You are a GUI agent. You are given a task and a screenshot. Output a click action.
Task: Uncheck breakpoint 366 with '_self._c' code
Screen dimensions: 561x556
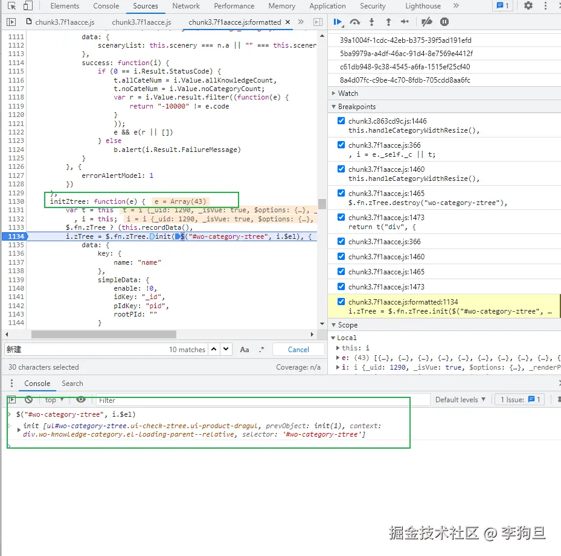[x=341, y=145]
